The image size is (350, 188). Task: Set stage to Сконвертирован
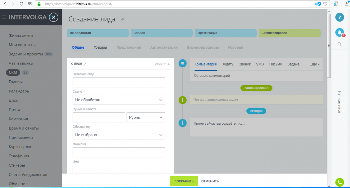coord(290,33)
